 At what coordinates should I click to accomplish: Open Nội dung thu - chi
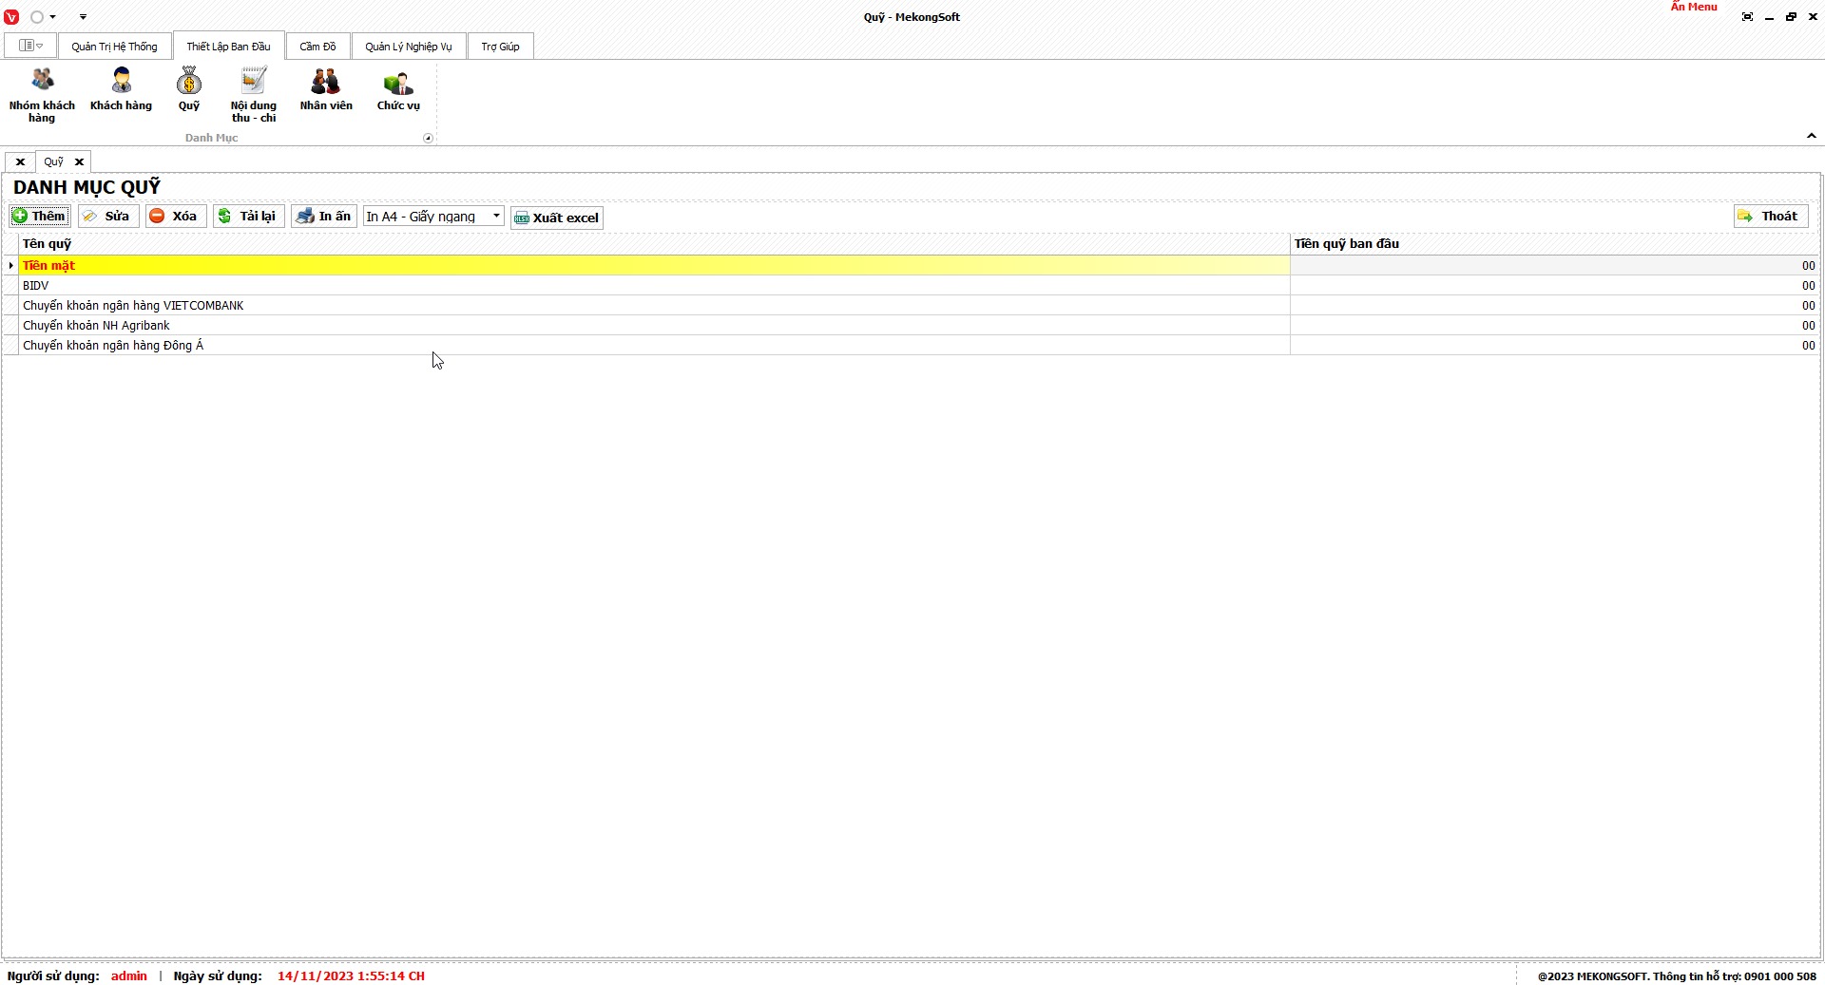point(253,95)
